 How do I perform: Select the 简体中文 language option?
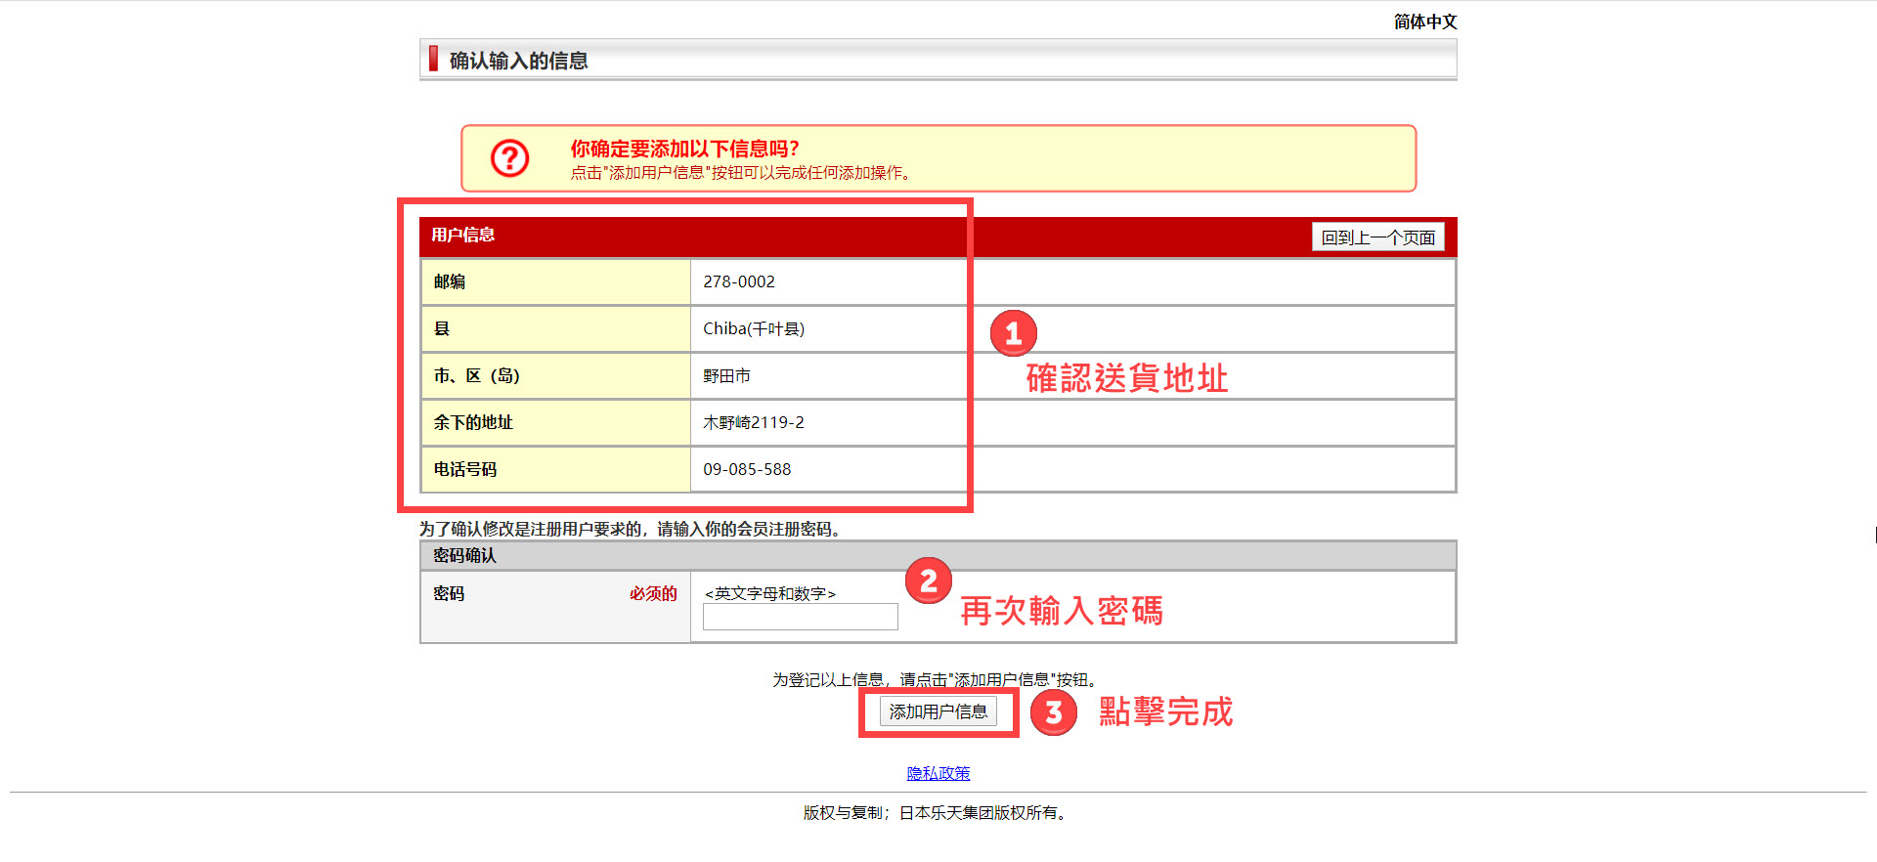(x=1424, y=22)
